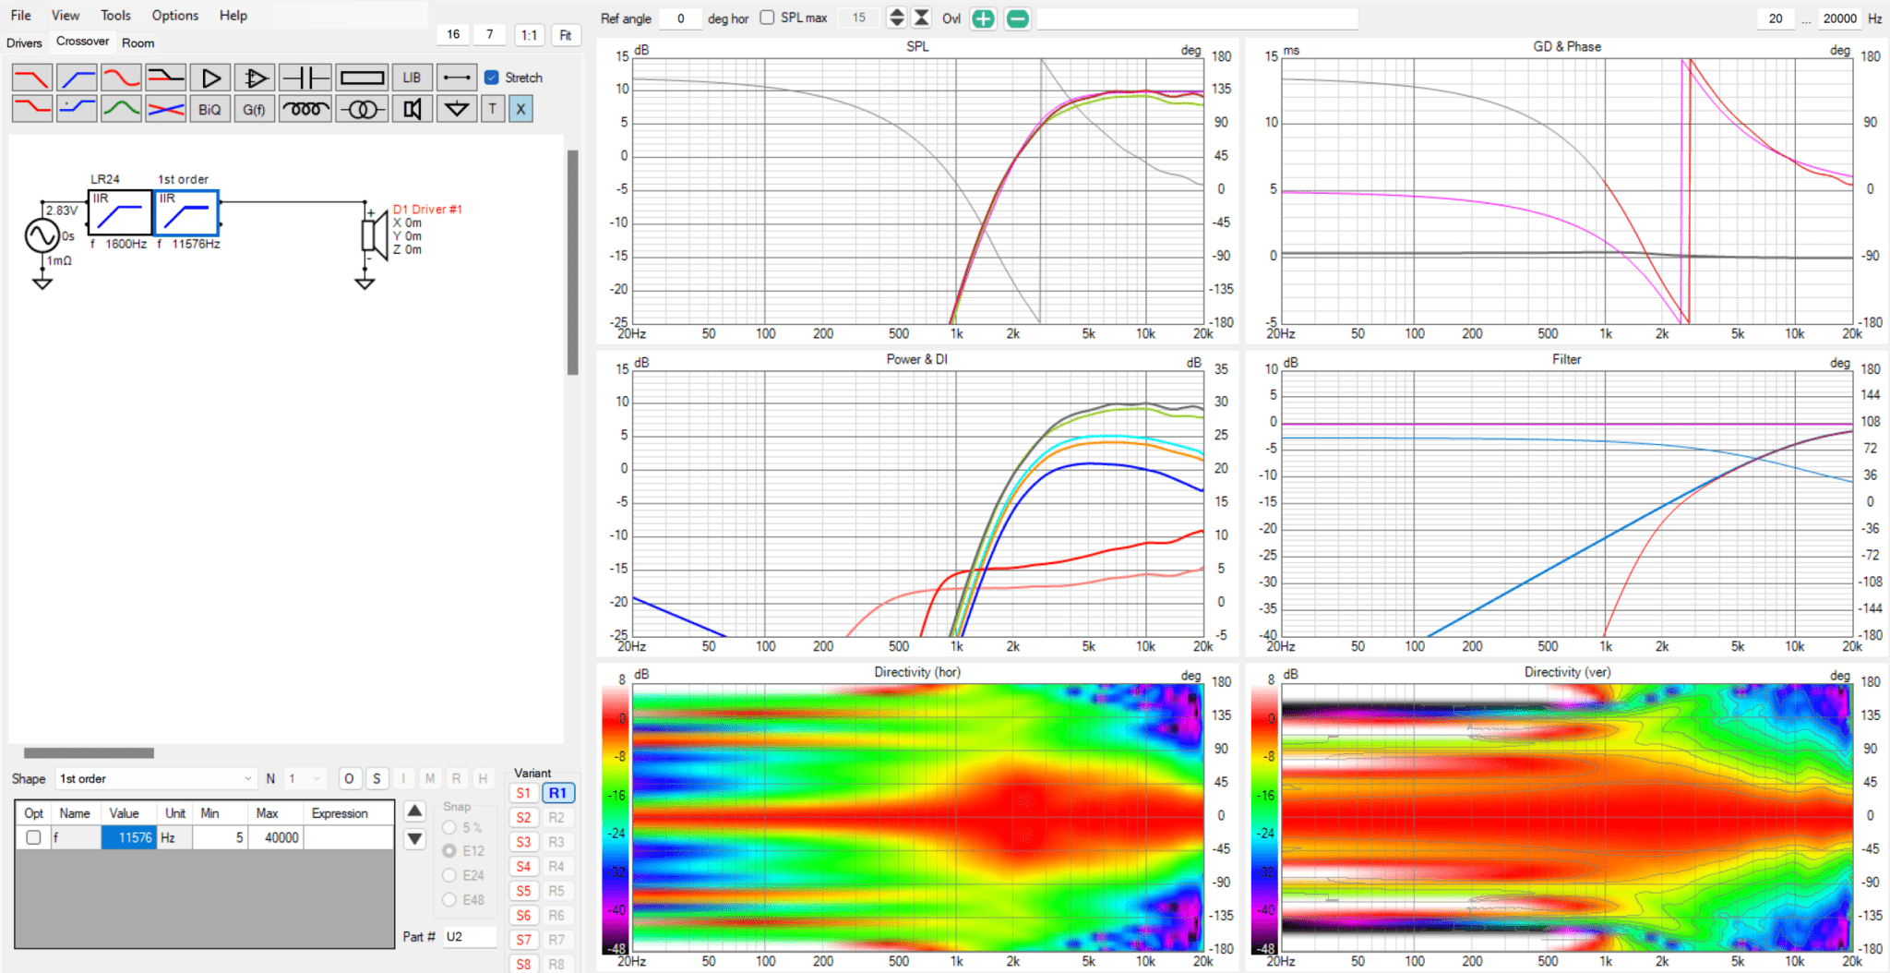Select the 5 % snap radio button
The width and height of the screenshot is (1890, 973).
click(x=449, y=827)
